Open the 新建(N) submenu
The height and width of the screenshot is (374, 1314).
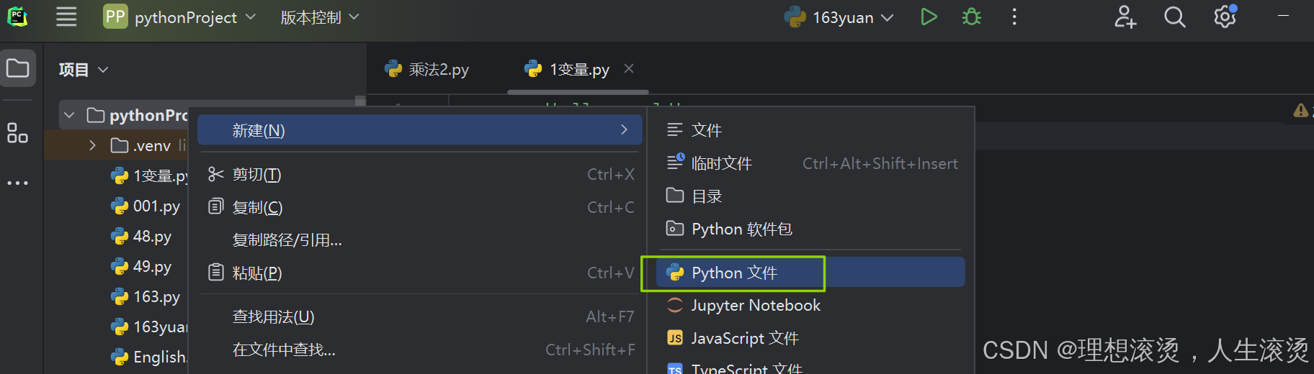[419, 130]
